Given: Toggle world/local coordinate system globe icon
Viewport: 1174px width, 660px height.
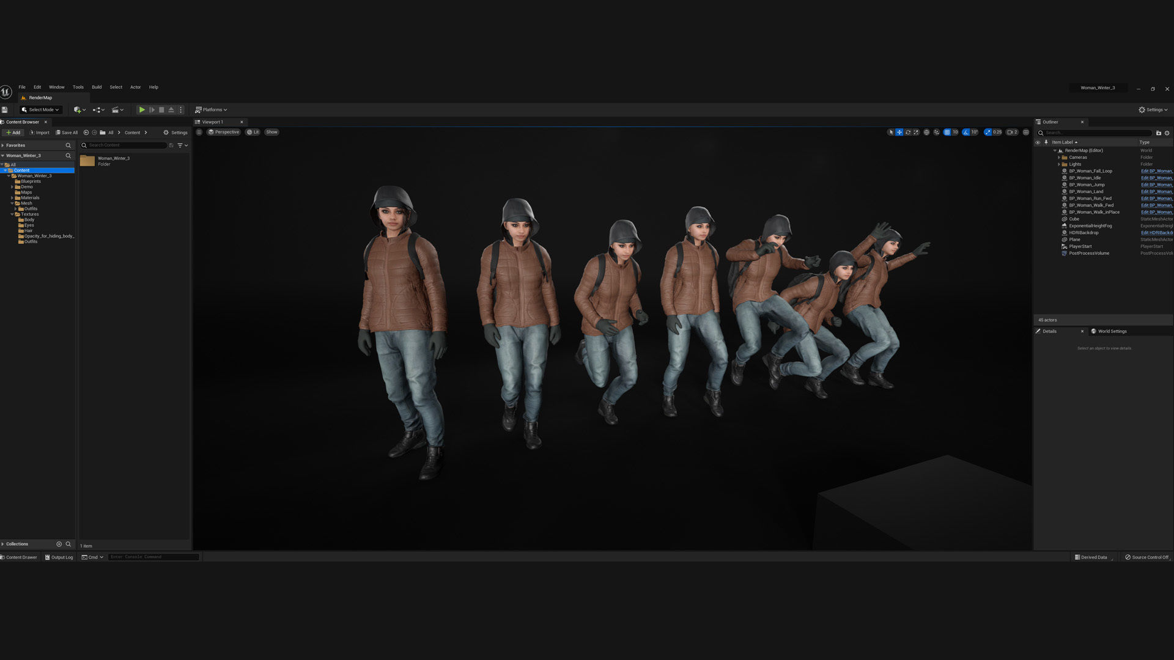Looking at the screenshot, I should [x=926, y=132].
